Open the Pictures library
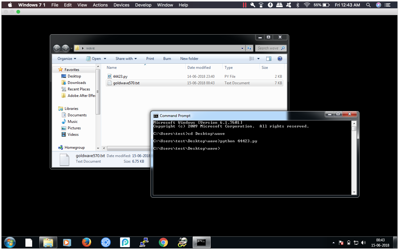 [x=74, y=128]
